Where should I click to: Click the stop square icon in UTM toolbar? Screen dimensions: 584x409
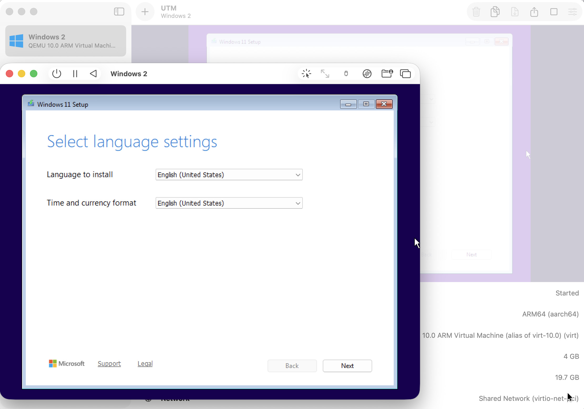554,12
